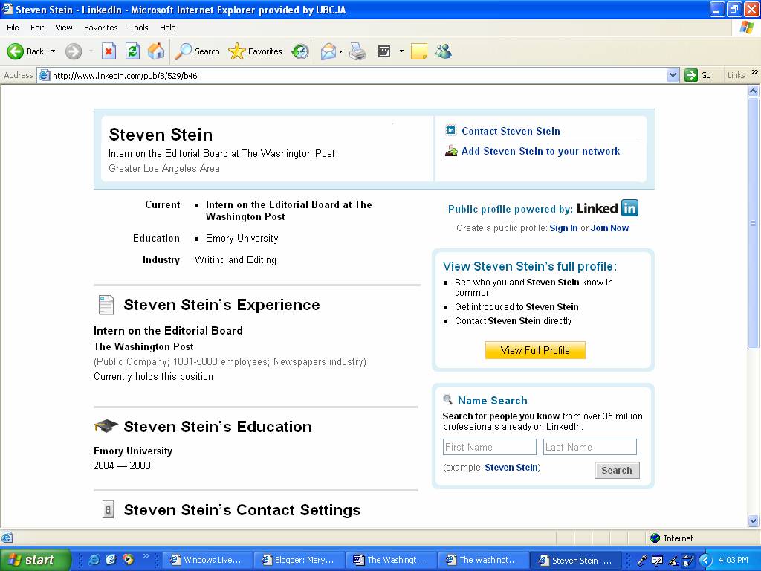Expand hidden tray icons arrow
761x571 pixels.
[705, 560]
